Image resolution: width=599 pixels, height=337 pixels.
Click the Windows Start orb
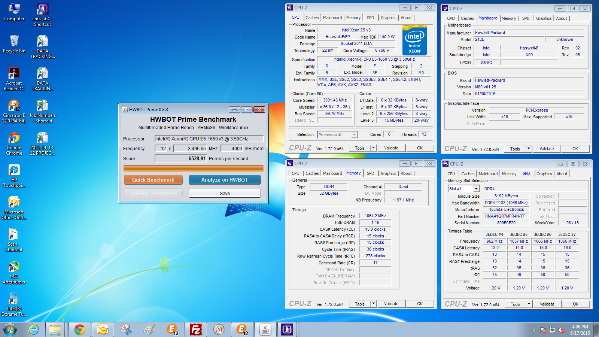[10, 330]
